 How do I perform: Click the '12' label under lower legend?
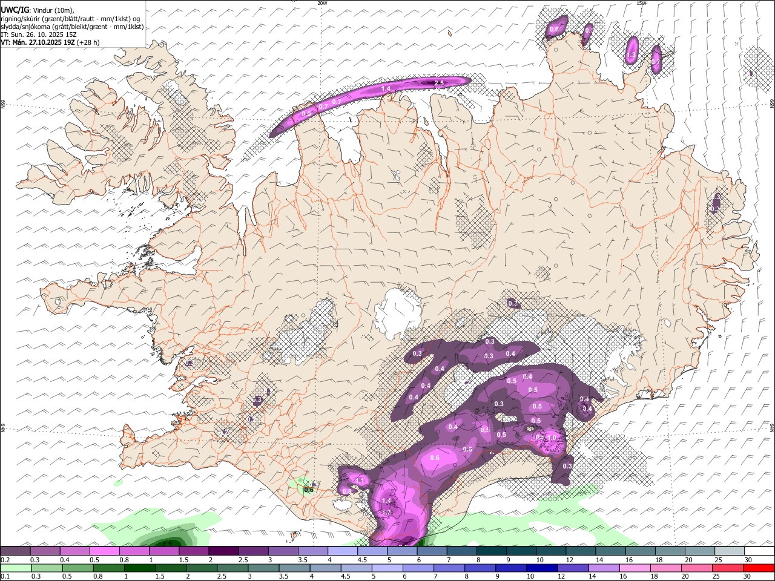click(x=561, y=576)
